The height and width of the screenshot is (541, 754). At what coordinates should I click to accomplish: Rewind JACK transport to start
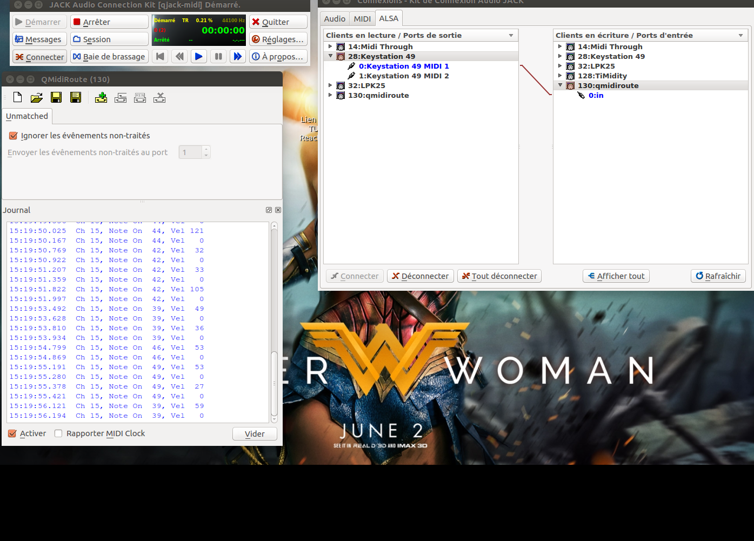pos(160,56)
